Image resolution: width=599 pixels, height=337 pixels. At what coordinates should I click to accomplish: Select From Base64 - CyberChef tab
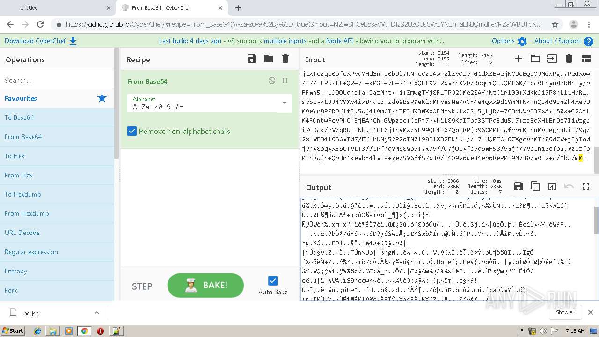(172, 8)
